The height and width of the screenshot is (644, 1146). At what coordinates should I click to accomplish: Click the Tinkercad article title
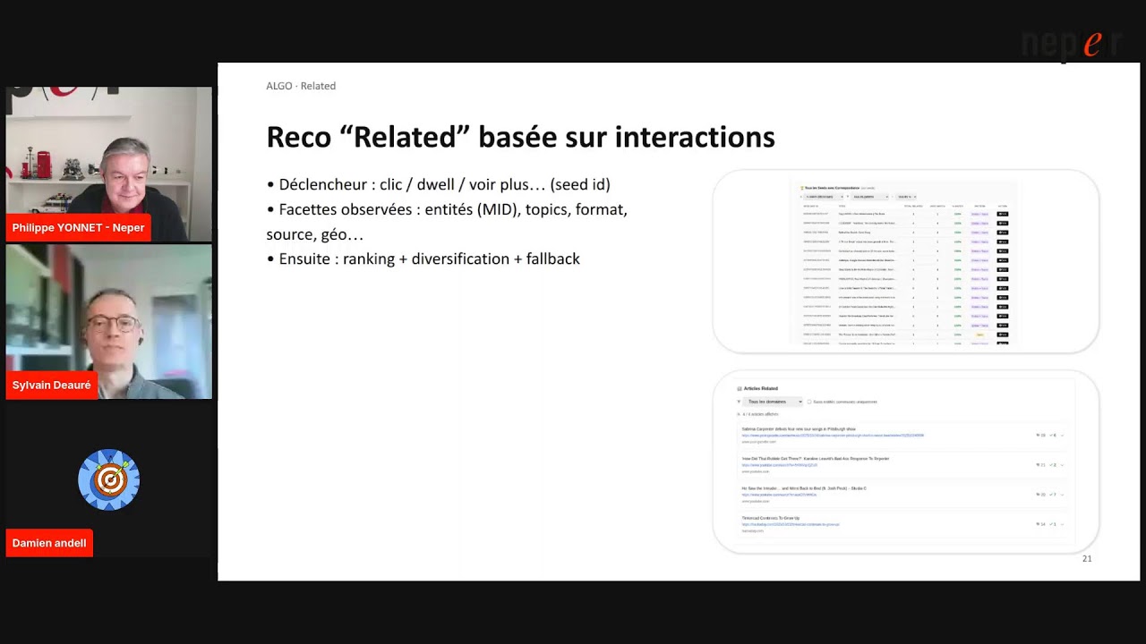pos(770,518)
